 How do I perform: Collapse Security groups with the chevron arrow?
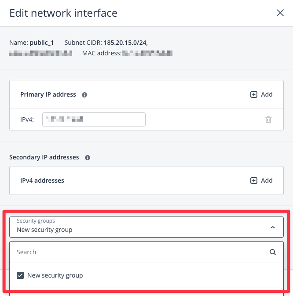click(x=273, y=227)
